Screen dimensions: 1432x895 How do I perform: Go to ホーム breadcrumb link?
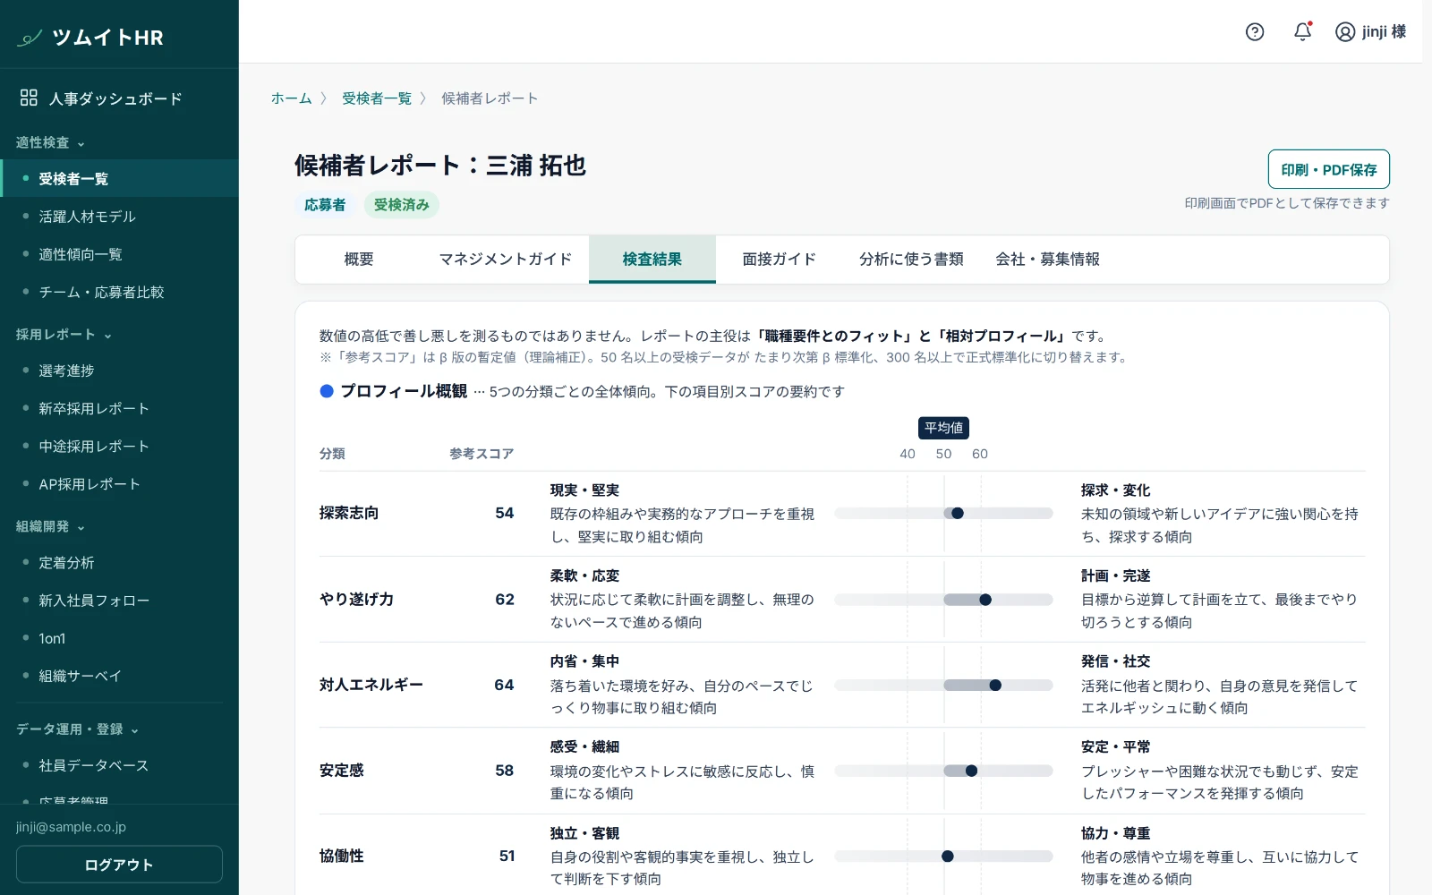(292, 98)
